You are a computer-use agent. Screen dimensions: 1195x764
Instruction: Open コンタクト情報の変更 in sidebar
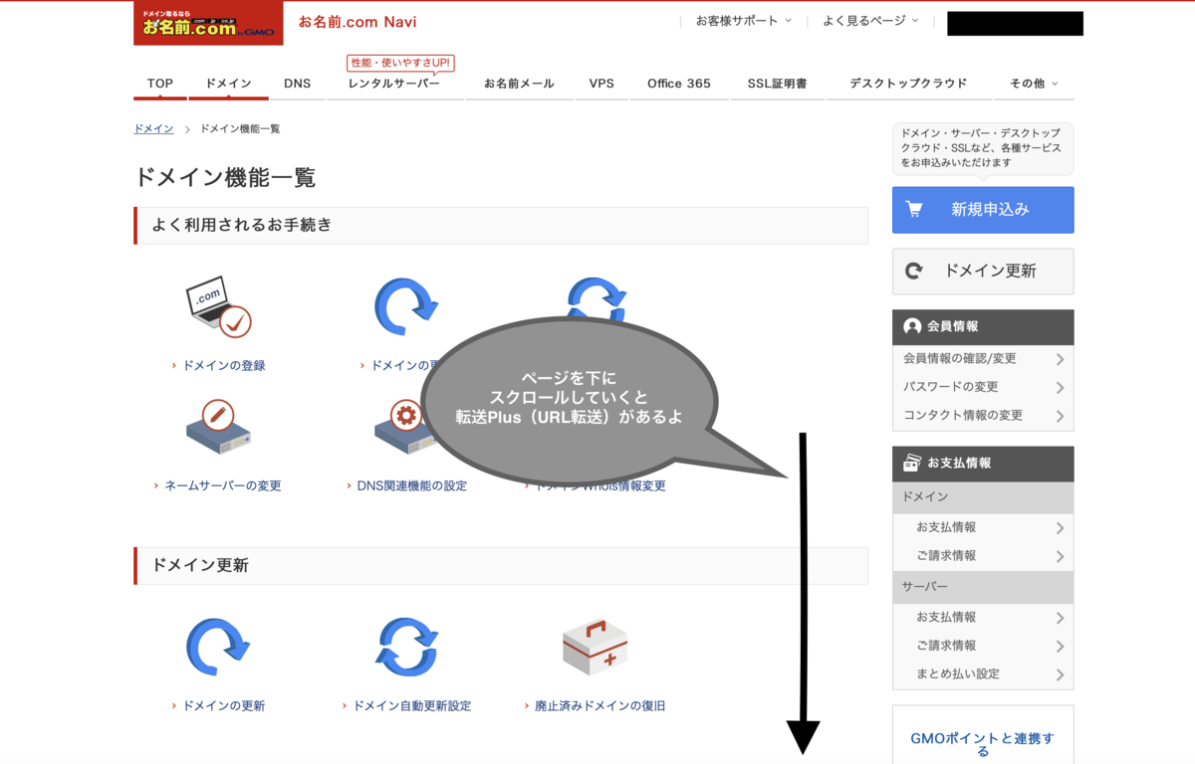pos(983,416)
